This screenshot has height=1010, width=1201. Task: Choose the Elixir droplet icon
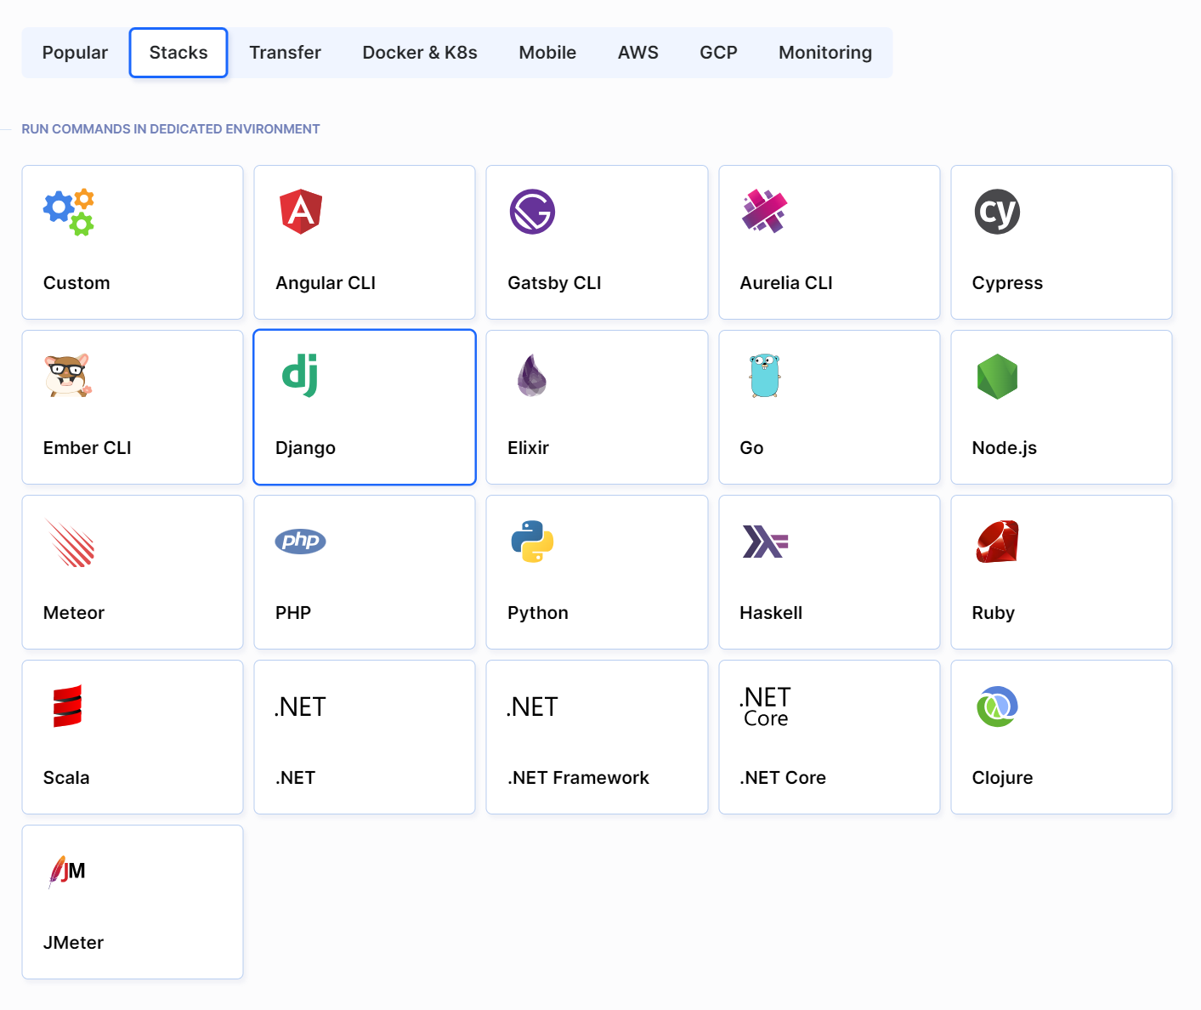tap(532, 376)
